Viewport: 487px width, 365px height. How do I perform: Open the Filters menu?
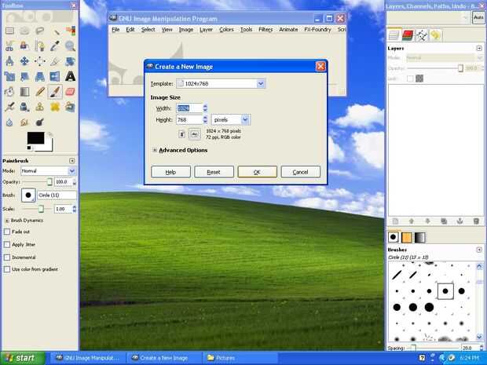[265, 30]
